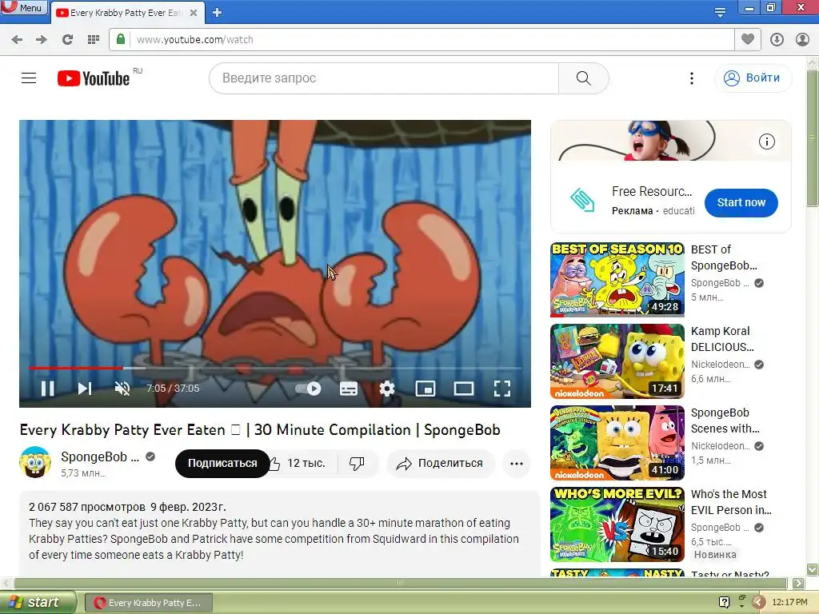
Task: Toggle the autoplay switch
Action: (x=308, y=389)
